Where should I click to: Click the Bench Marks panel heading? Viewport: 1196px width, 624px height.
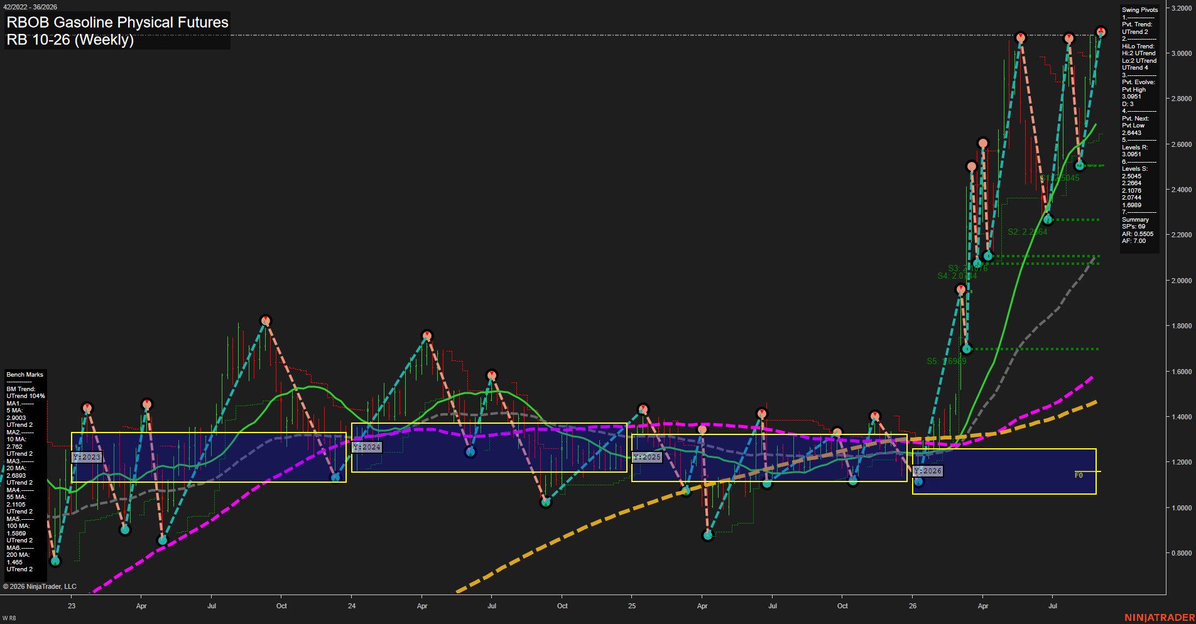[25, 374]
